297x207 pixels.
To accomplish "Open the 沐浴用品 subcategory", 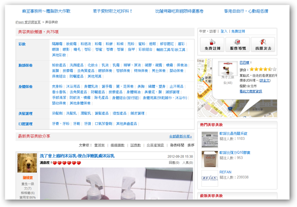I will point(73,86).
